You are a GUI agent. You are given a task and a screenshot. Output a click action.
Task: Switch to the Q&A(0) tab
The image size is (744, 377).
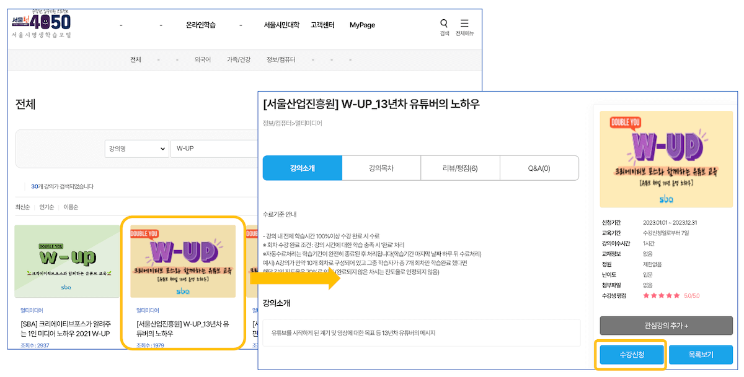[539, 168]
